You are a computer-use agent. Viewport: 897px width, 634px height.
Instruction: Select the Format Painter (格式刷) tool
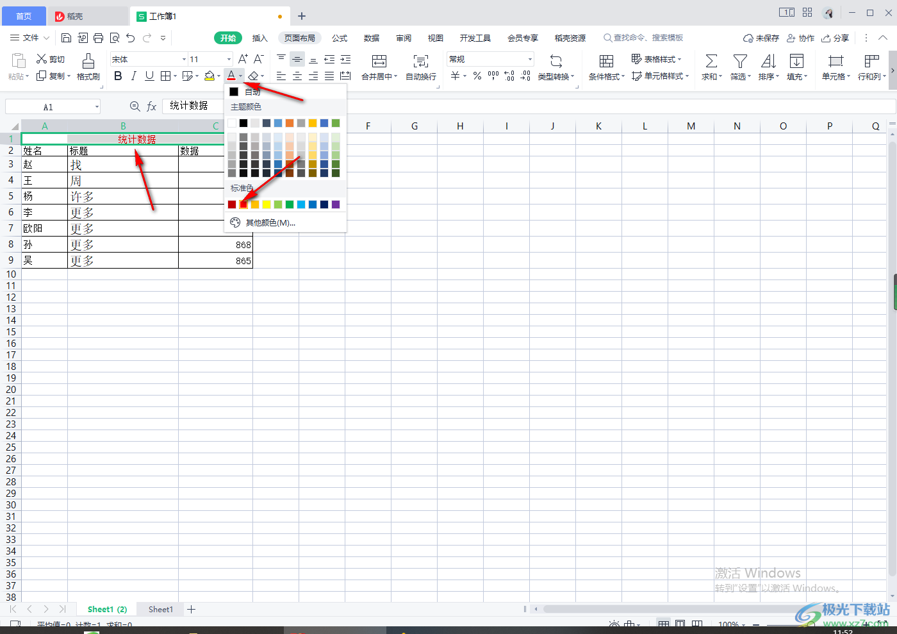[x=88, y=67]
